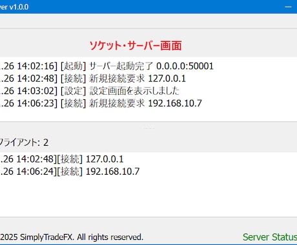Click the v1.0.0 title bar text
This screenshot has height=245, width=297.
click(14, 7)
